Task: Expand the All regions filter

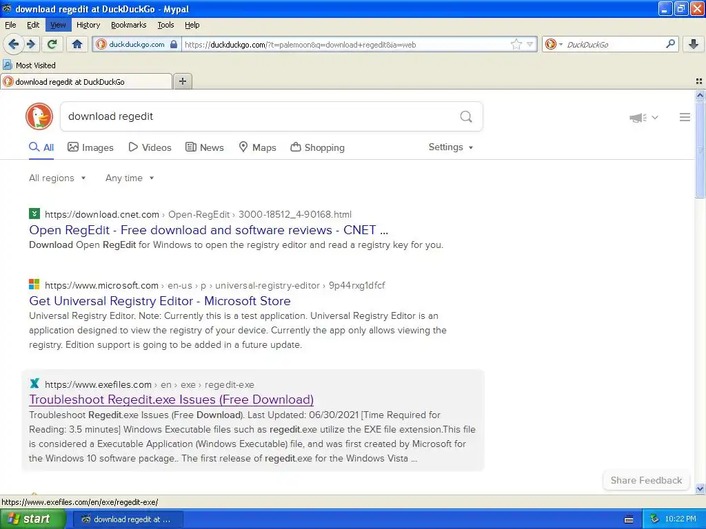Action: (x=57, y=178)
